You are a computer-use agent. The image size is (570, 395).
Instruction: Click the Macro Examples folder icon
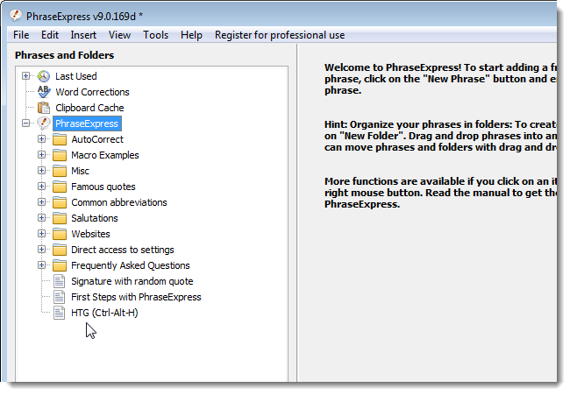(60, 155)
